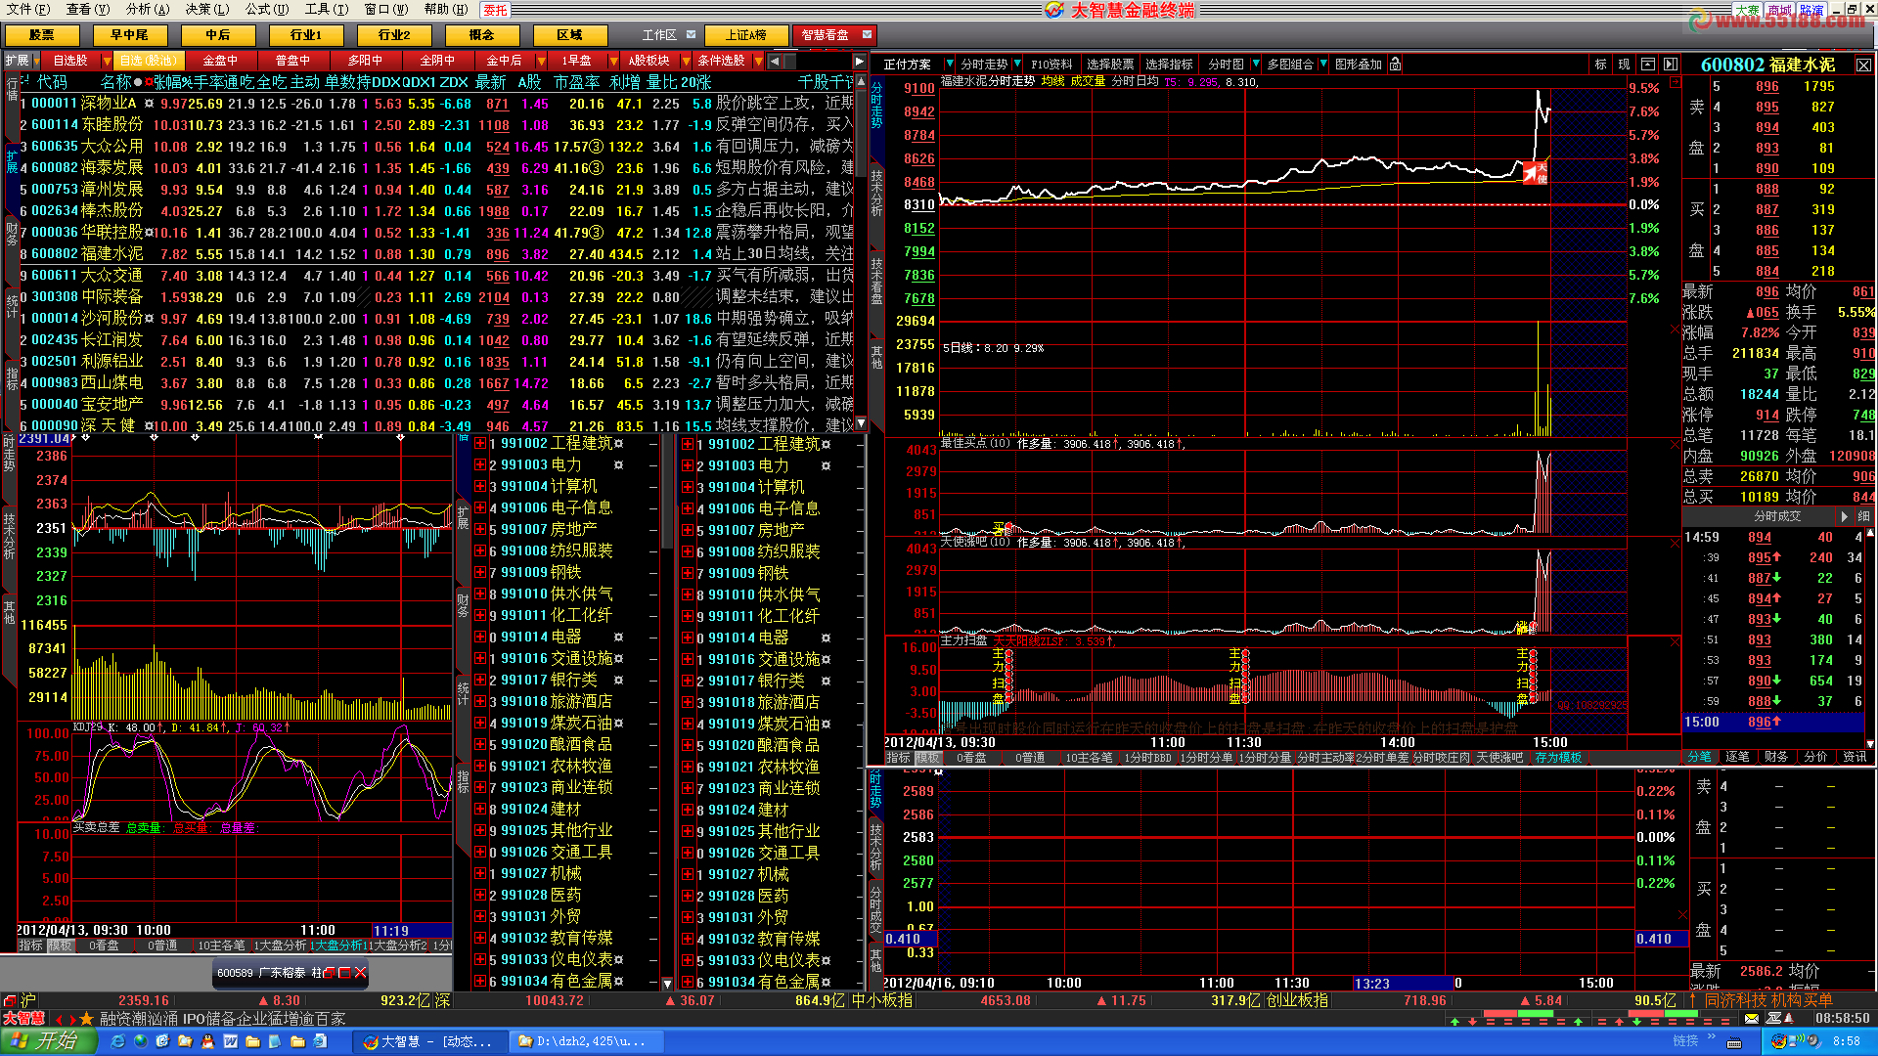The height and width of the screenshot is (1056, 1878).
Task: Click the Word icon in quick launch
Action: point(231,1042)
